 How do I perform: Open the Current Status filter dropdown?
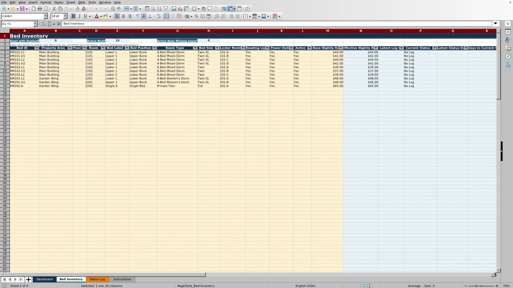point(434,48)
